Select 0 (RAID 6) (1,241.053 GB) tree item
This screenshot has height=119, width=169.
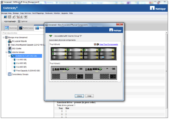pos(26,56)
